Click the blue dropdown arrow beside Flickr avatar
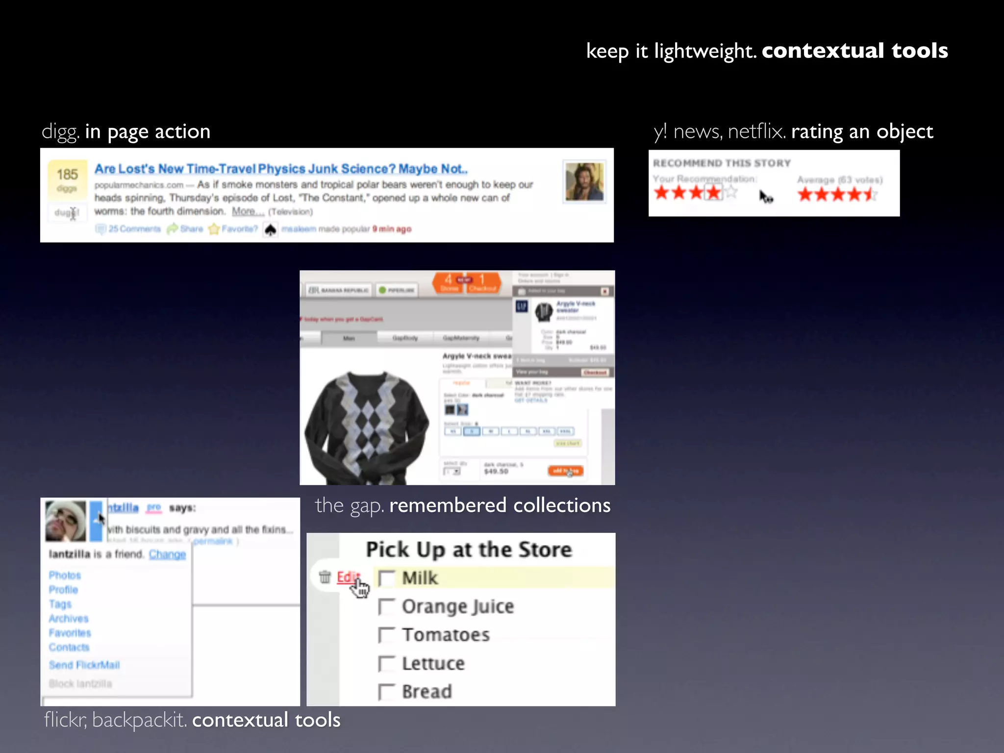The image size is (1004, 753). [96, 521]
